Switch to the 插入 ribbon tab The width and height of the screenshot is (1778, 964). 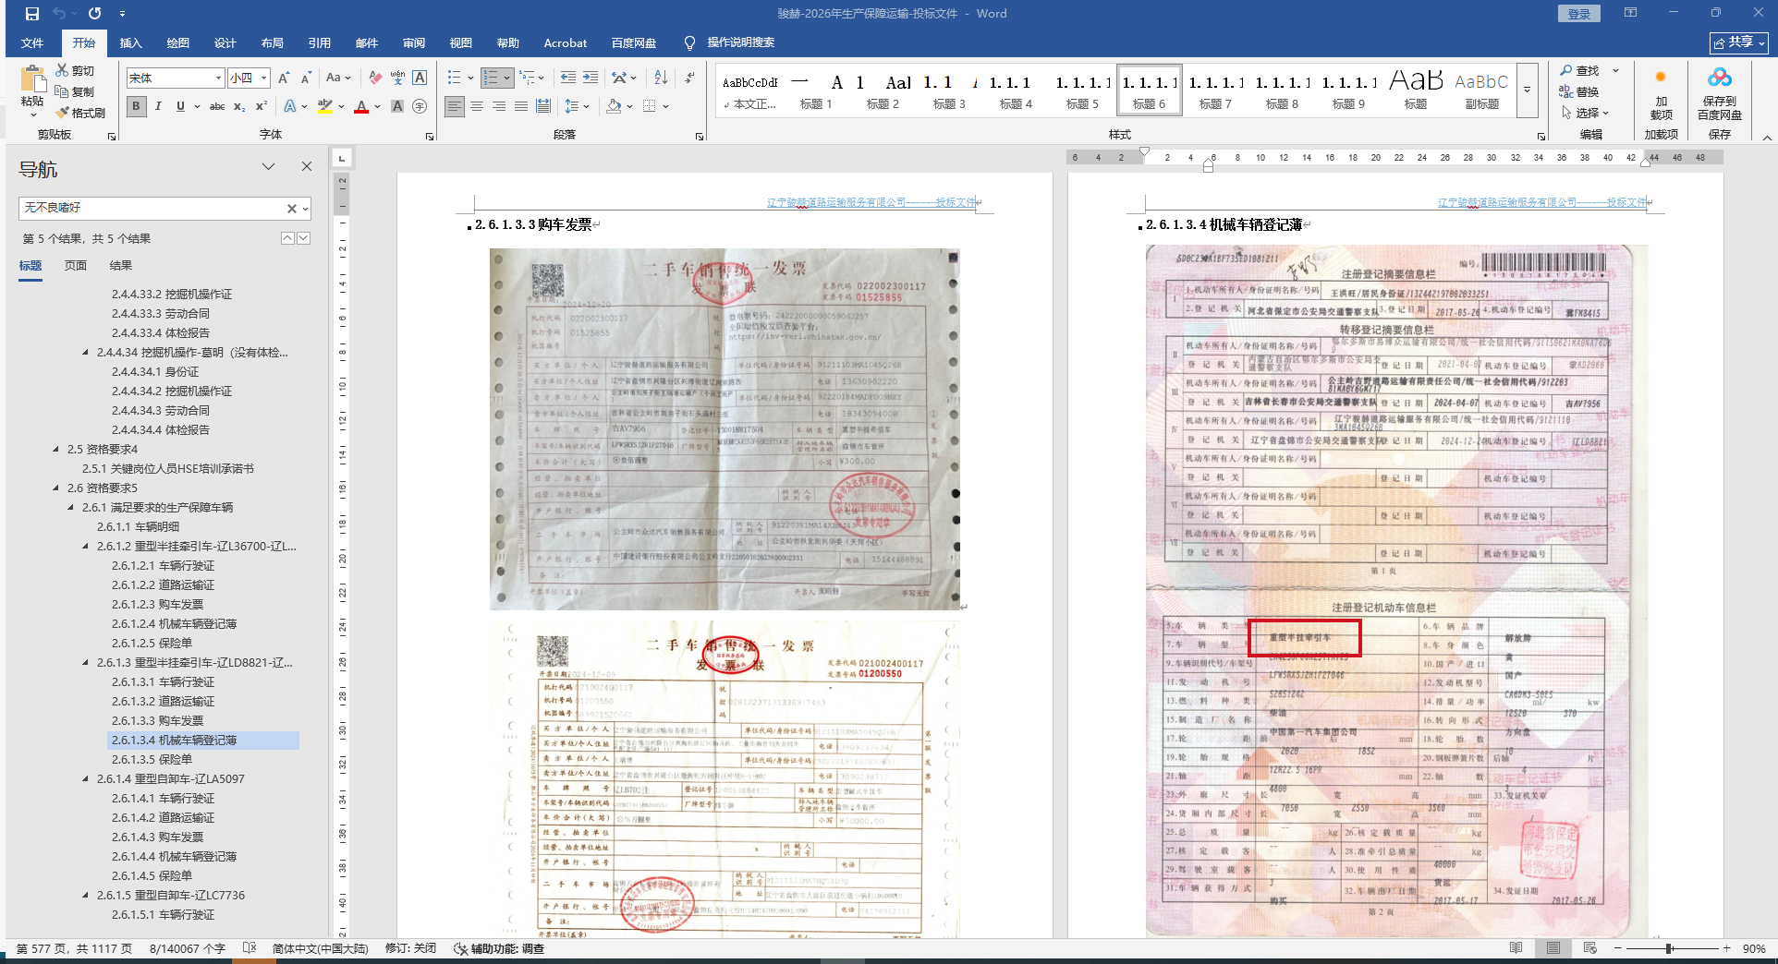131,43
